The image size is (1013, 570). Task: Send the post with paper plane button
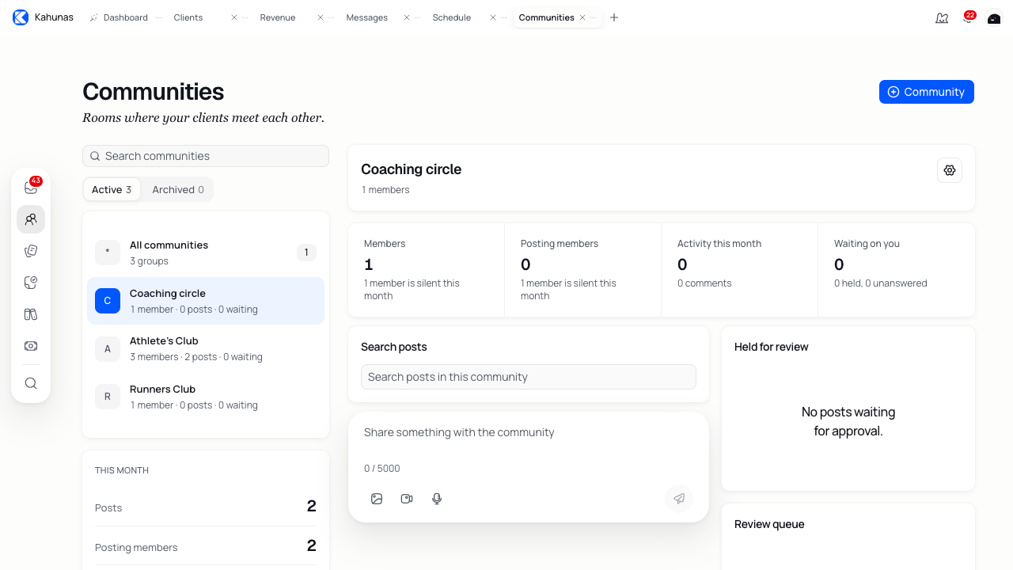(679, 499)
